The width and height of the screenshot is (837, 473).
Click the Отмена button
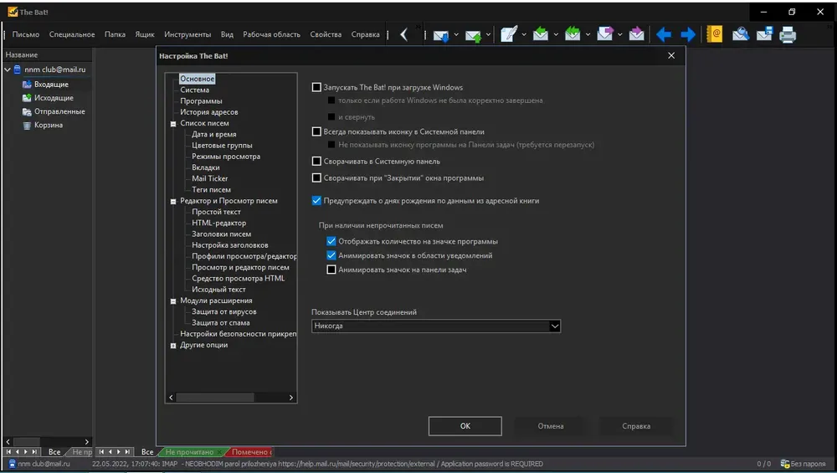pos(551,426)
